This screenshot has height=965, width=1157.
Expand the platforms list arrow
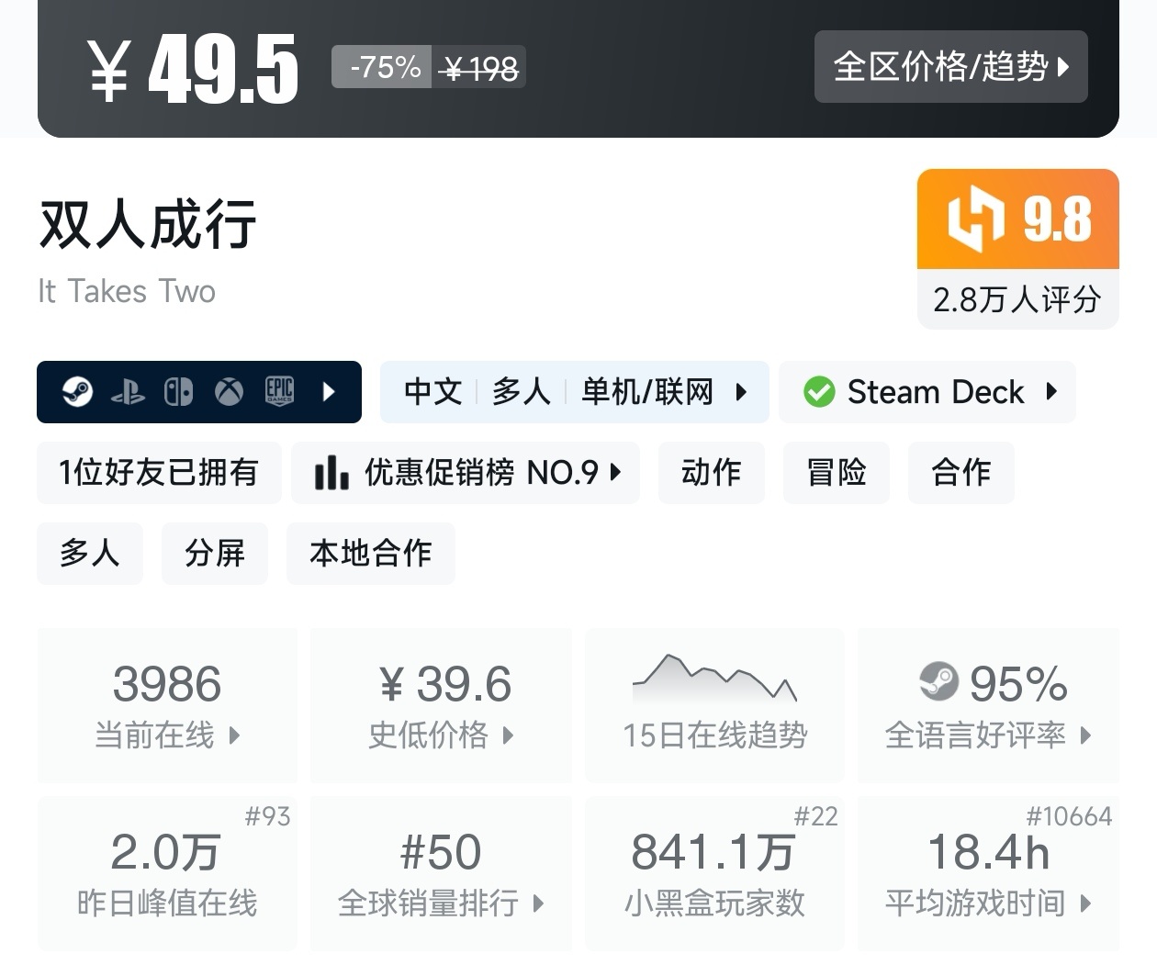[329, 392]
